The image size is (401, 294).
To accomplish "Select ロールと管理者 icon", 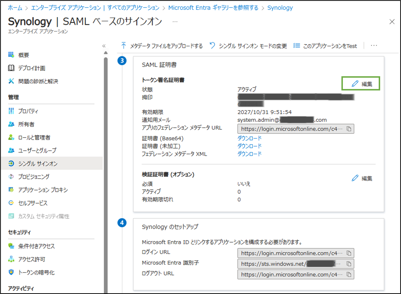I will click(11, 137).
